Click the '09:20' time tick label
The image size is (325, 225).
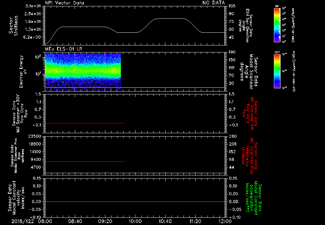click(105, 221)
